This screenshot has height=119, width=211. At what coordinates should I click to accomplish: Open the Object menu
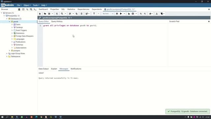(27, 5)
